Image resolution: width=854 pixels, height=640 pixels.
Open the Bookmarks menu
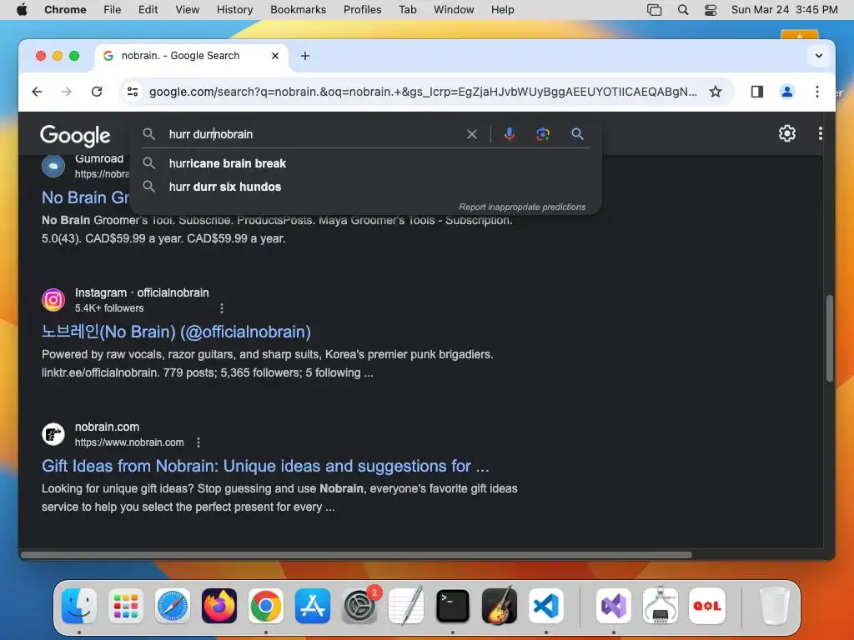click(298, 10)
